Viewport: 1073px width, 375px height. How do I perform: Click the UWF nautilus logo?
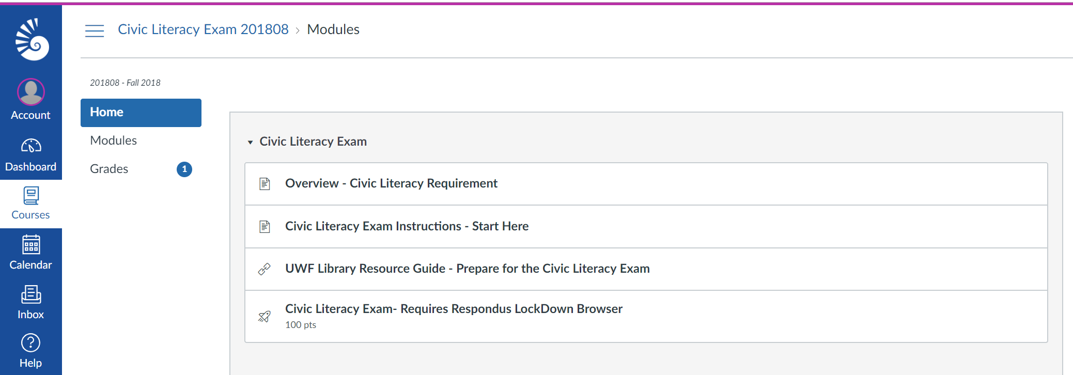[32, 39]
